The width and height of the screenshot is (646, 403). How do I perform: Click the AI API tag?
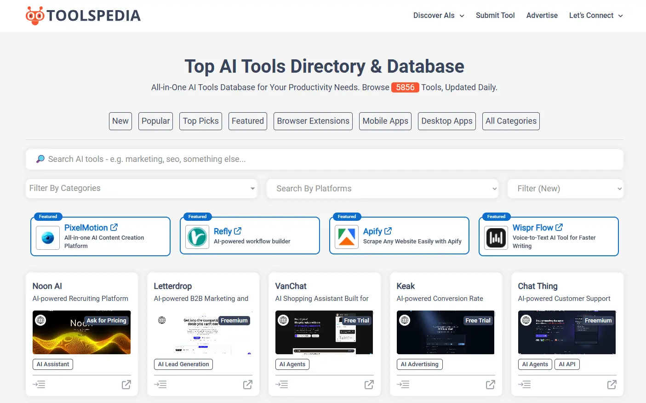pos(567,364)
